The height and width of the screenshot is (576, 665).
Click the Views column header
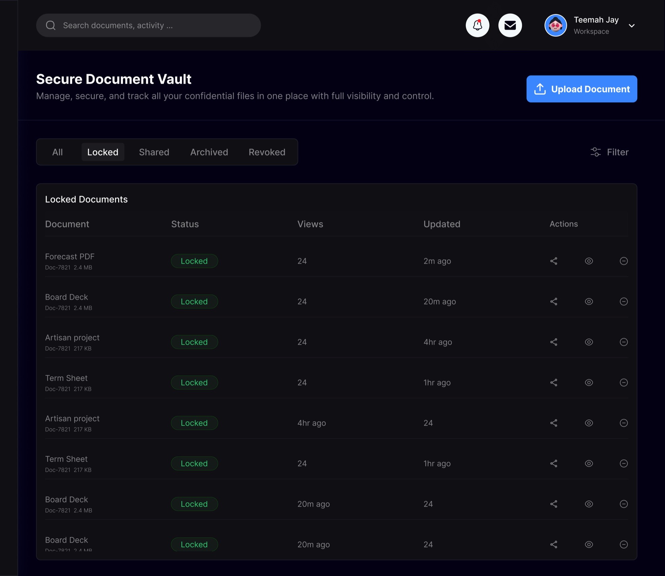(x=310, y=224)
